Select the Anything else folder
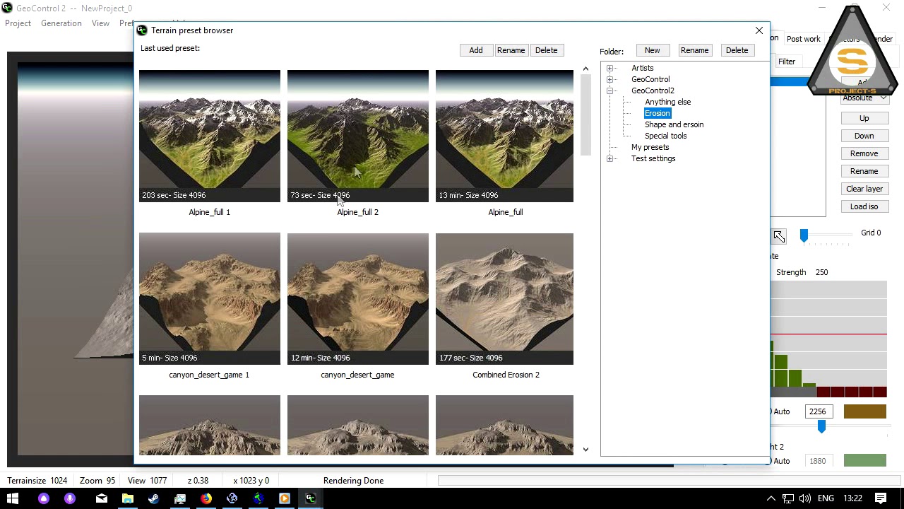This screenshot has height=509, width=904. pyautogui.click(x=667, y=102)
